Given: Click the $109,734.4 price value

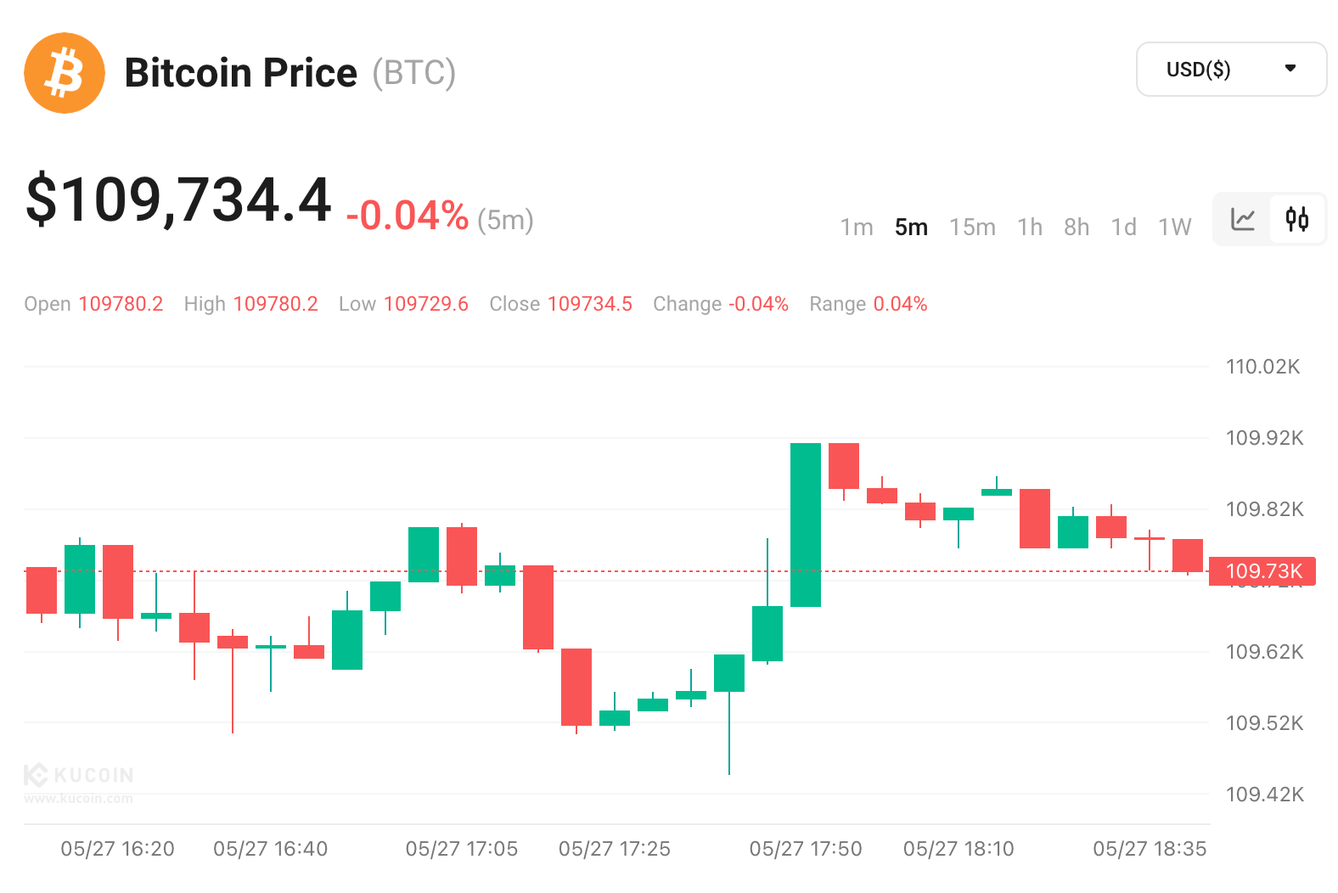Looking at the screenshot, I should coord(178,200).
